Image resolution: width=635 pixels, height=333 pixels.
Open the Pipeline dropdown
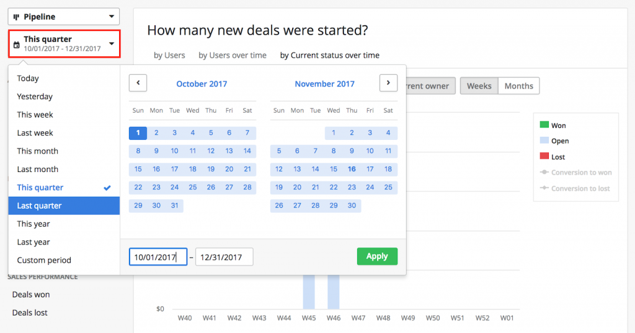pyautogui.click(x=64, y=17)
